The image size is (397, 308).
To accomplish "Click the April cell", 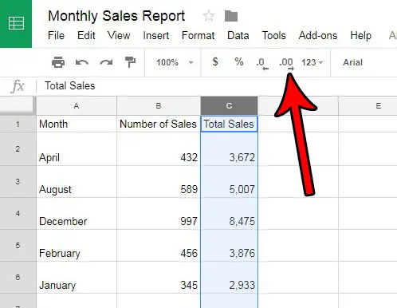I will 77,149.
